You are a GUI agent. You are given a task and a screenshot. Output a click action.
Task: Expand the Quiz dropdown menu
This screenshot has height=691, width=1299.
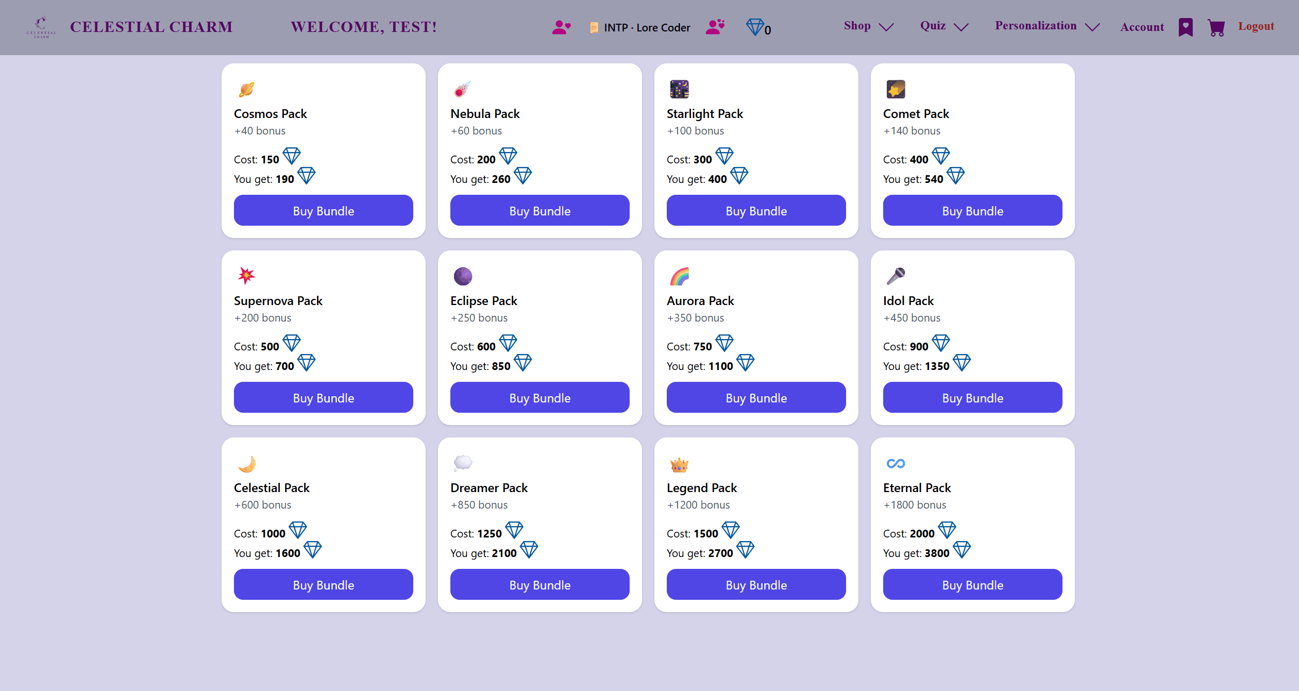coord(944,26)
